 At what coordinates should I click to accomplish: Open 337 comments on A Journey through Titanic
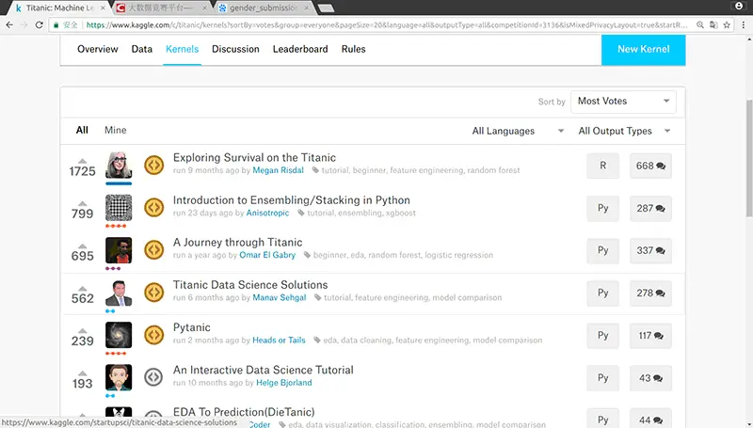point(650,250)
